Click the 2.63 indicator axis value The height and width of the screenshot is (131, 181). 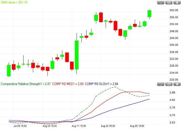172,123
